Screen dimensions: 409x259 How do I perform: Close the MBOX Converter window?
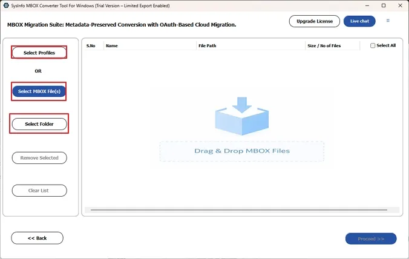[x=400, y=5]
